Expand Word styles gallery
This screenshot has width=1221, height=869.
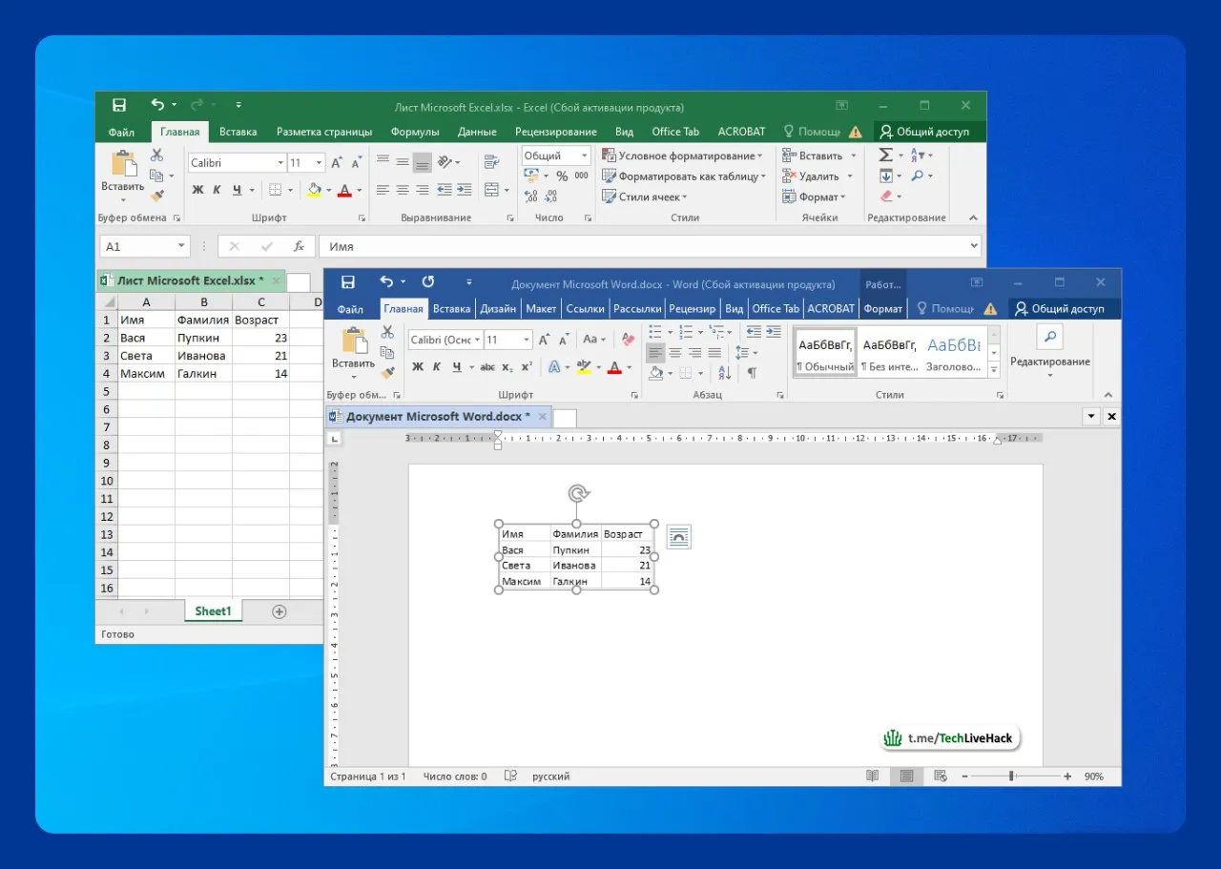(993, 370)
